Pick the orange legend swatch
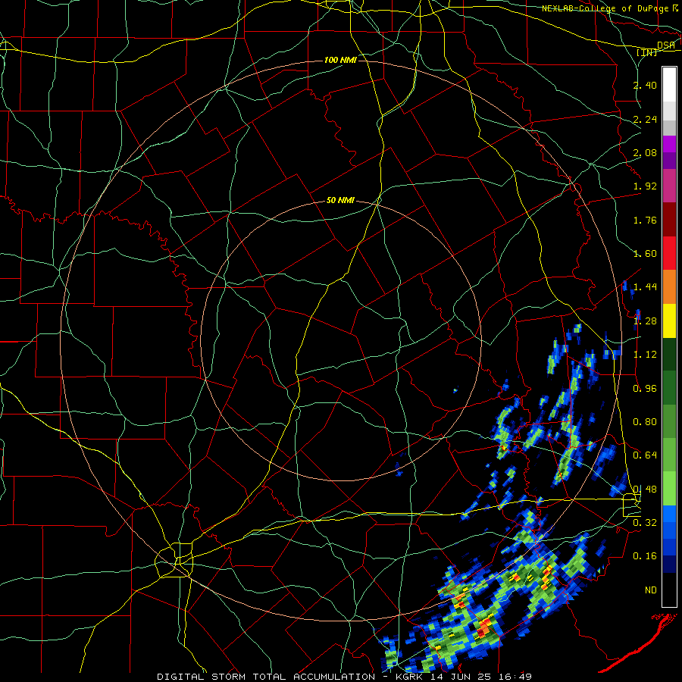The image size is (682, 682). (x=669, y=287)
